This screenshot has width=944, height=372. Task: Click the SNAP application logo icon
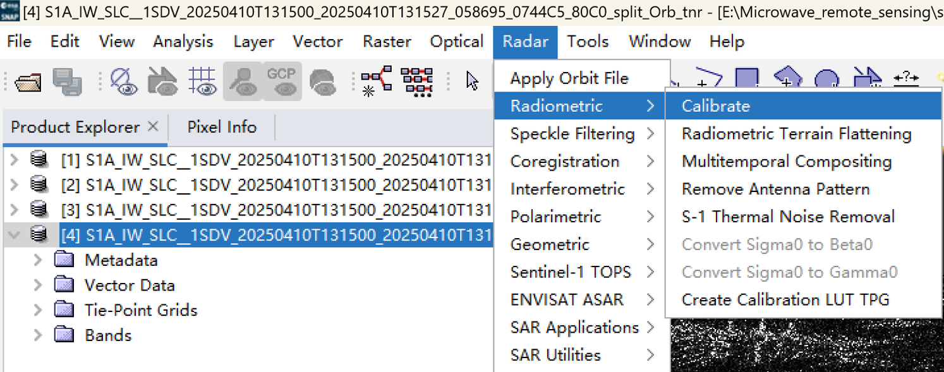pyautogui.click(x=10, y=11)
